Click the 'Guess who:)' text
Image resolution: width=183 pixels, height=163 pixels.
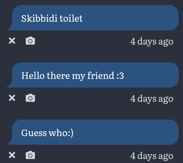[x=47, y=133]
